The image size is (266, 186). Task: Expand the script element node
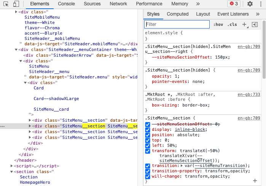[11, 166]
